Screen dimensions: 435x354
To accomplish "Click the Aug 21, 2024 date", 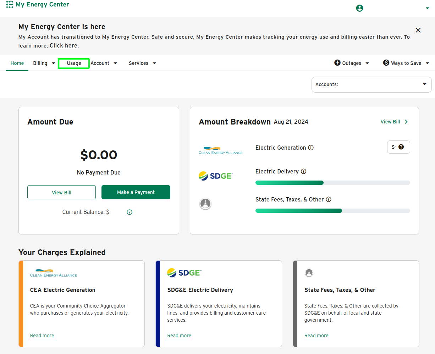I will (291, 122).
